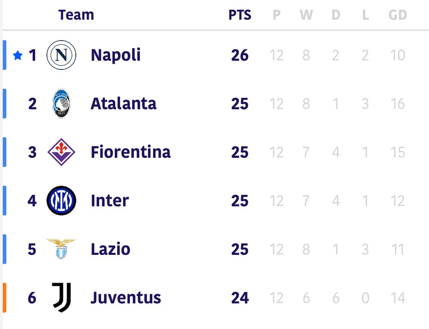Click Napoli's 26 points value
The width and height of the screenshot is (429, 329).
[x=239, y=55]
